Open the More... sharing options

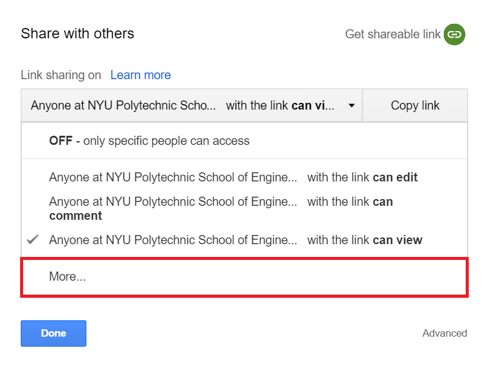(245, 276)
